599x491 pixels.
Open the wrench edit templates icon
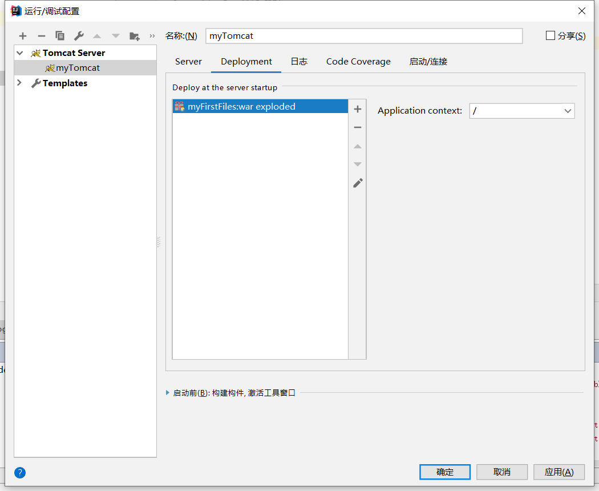pyautogui.click(x=79, y=36)
